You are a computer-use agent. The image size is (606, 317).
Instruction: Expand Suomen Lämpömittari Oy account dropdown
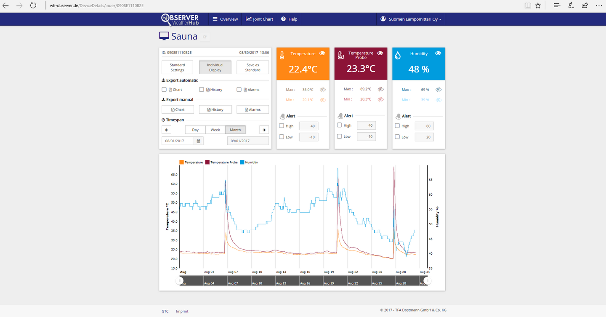pos(411,19)
